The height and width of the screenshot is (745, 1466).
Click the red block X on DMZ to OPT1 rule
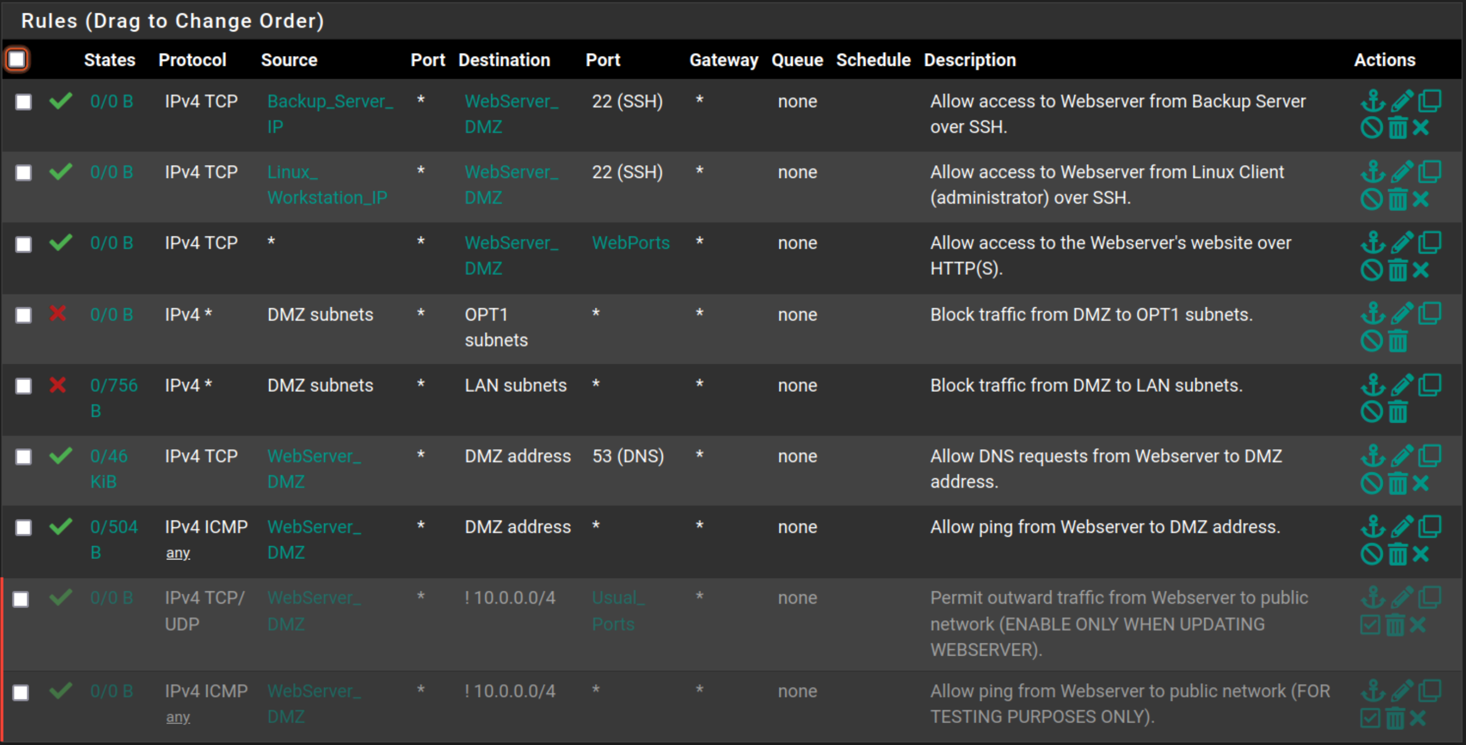[x=57, y=314]
